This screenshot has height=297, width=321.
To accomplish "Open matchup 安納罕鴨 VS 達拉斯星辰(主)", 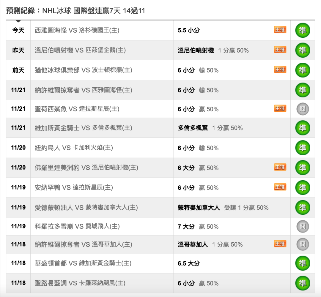I will [x=74, y=187].
